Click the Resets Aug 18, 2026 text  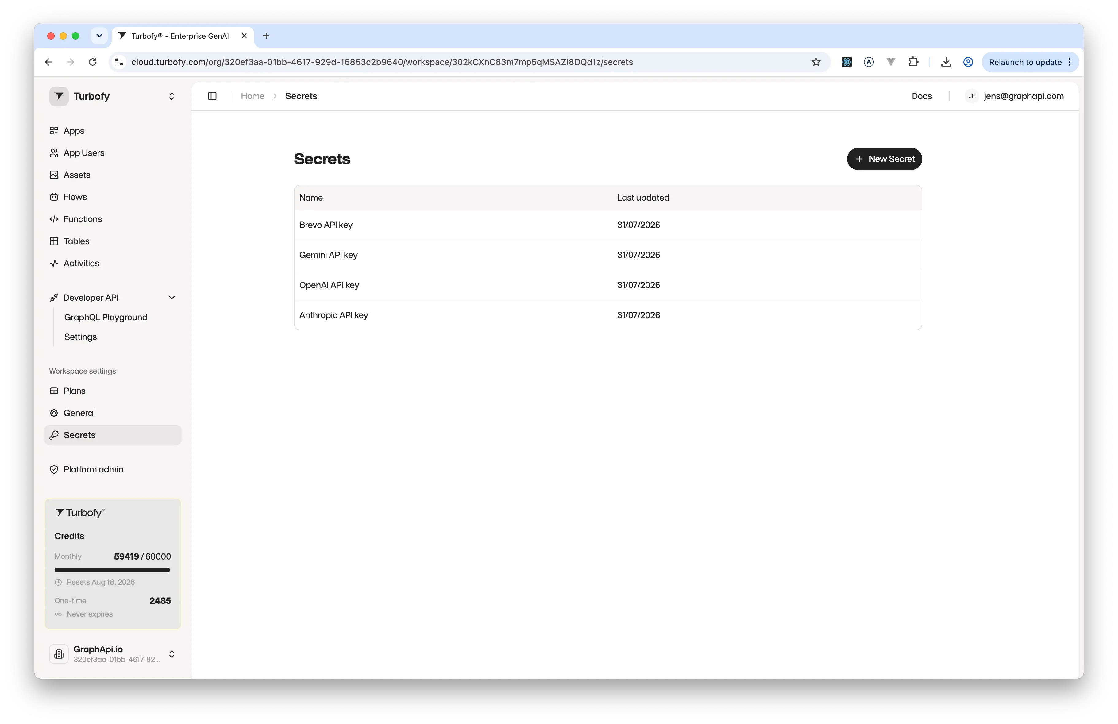tap(101, 582)
